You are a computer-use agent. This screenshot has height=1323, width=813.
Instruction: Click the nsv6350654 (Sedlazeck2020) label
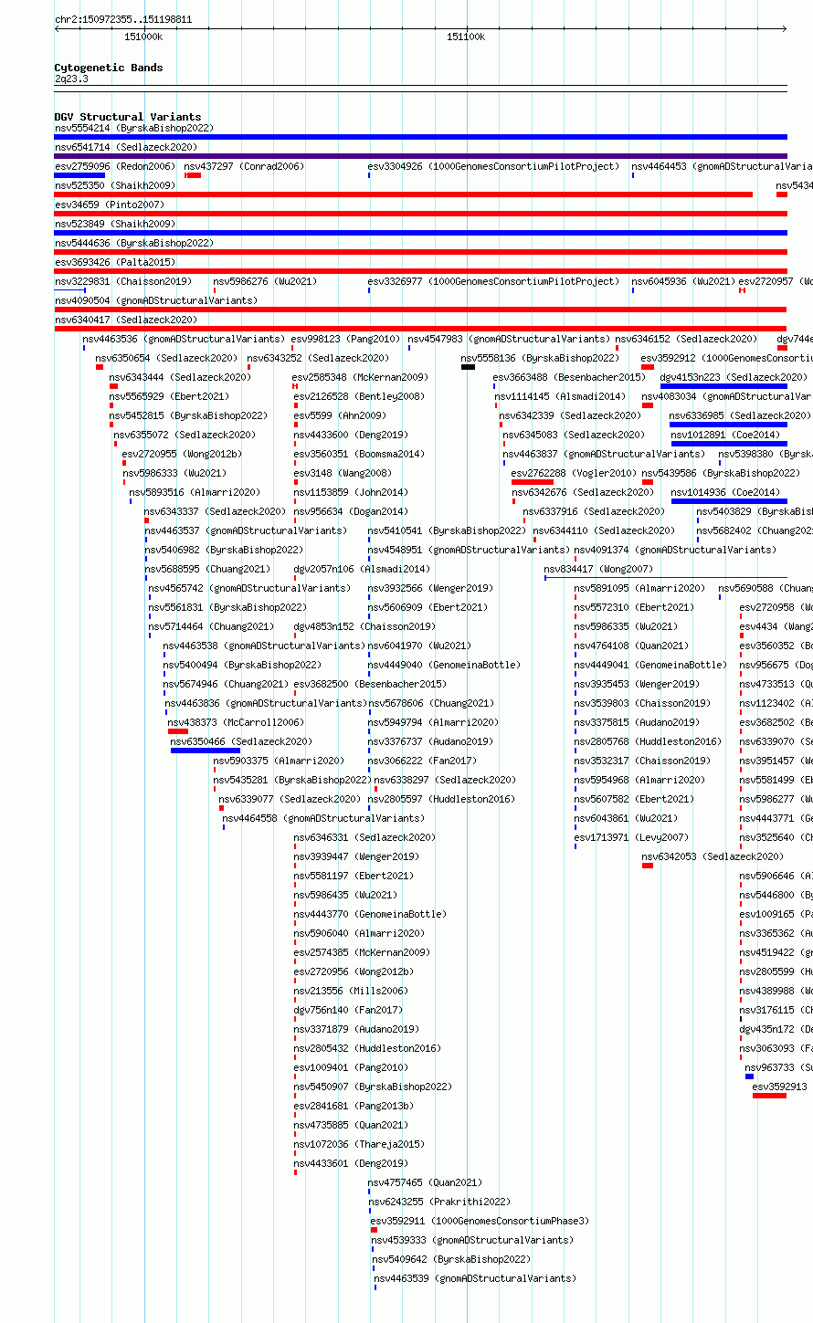click(166, 359)
